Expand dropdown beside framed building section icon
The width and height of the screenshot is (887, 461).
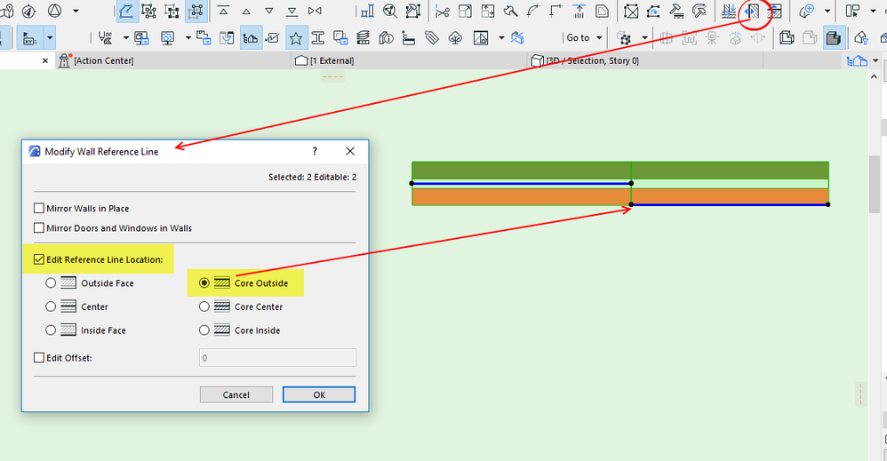[x=501, y=38]
